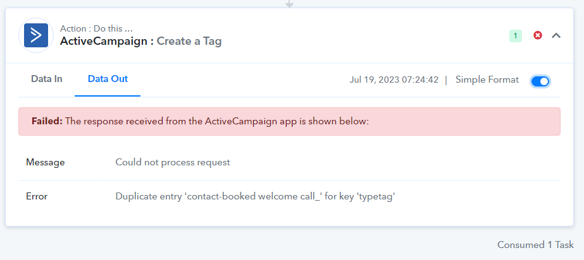
Task: Click the red error status icon
Action: click(537, 35)
